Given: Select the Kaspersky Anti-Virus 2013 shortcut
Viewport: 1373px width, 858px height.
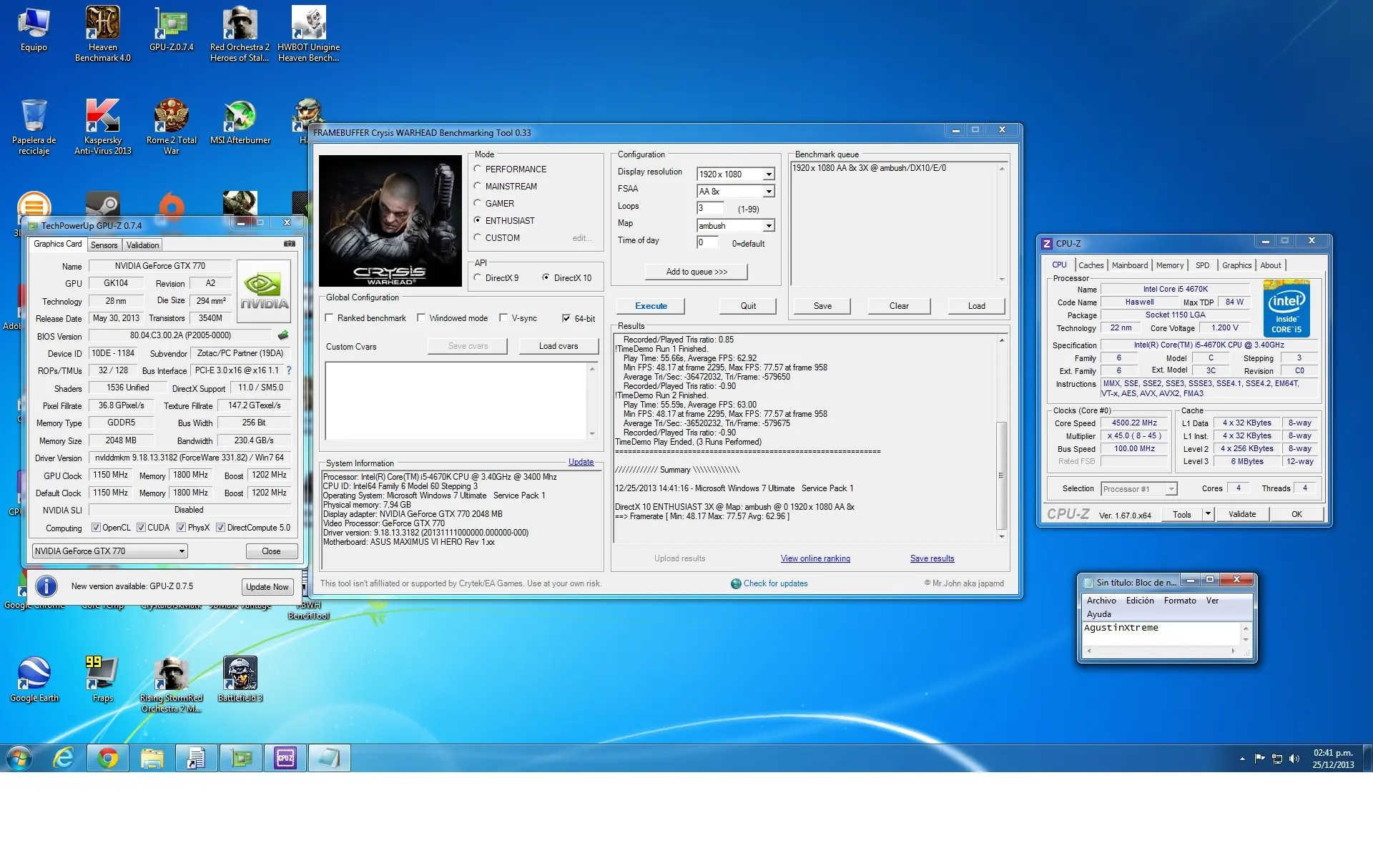Looking at the screenshot, I should pos(103,127).
